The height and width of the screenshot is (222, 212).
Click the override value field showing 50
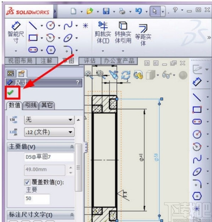coord(37,199)
